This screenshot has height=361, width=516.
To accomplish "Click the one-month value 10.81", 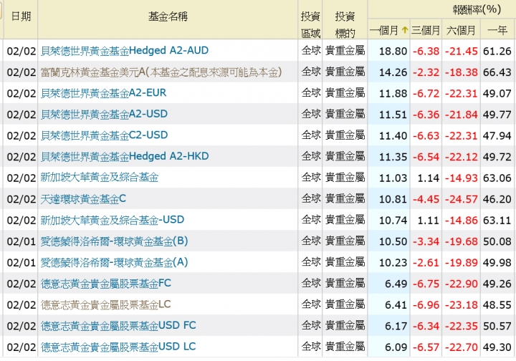I will [393, 199].
